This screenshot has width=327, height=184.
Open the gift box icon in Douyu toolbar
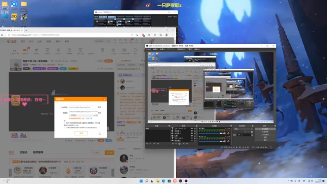click(x=102, y=50)
